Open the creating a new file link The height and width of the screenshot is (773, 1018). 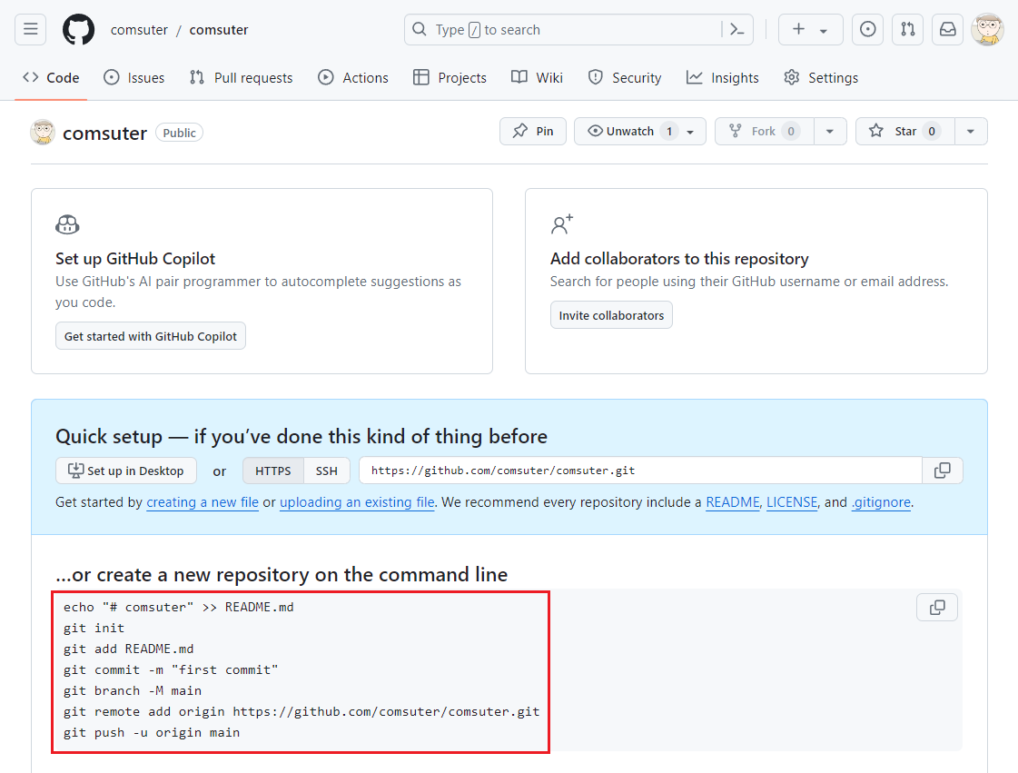click(203, 502)
